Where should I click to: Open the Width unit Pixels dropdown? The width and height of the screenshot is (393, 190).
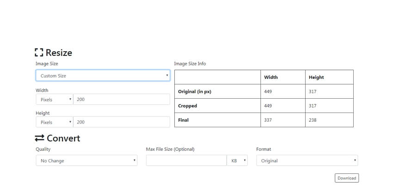[x=55, y=99]
